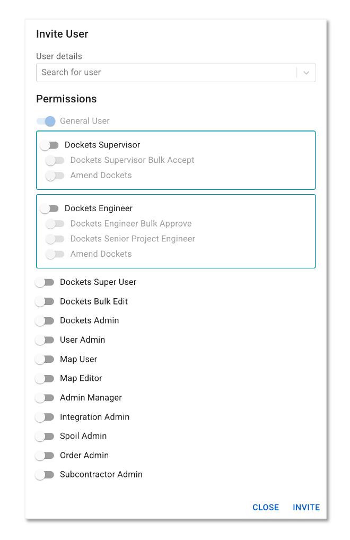Viewport: 350px width, 540px height.
Task: Click the CLOSE button
Action: pyautogui.click(x=266, y=507)
